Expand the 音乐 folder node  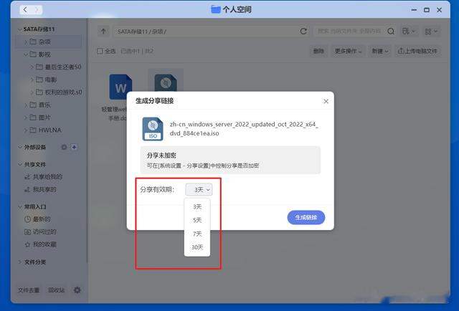coord(26,105)
